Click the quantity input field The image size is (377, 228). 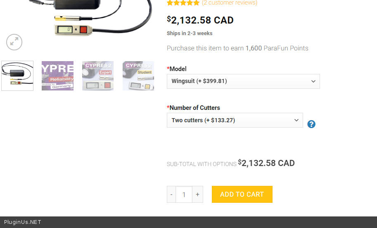coord(184,194)
